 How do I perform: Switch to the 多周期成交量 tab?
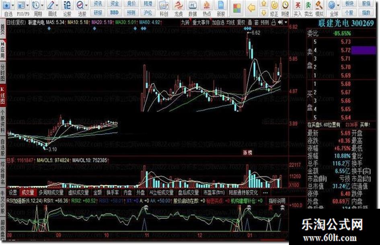click(x=51, y=193)
